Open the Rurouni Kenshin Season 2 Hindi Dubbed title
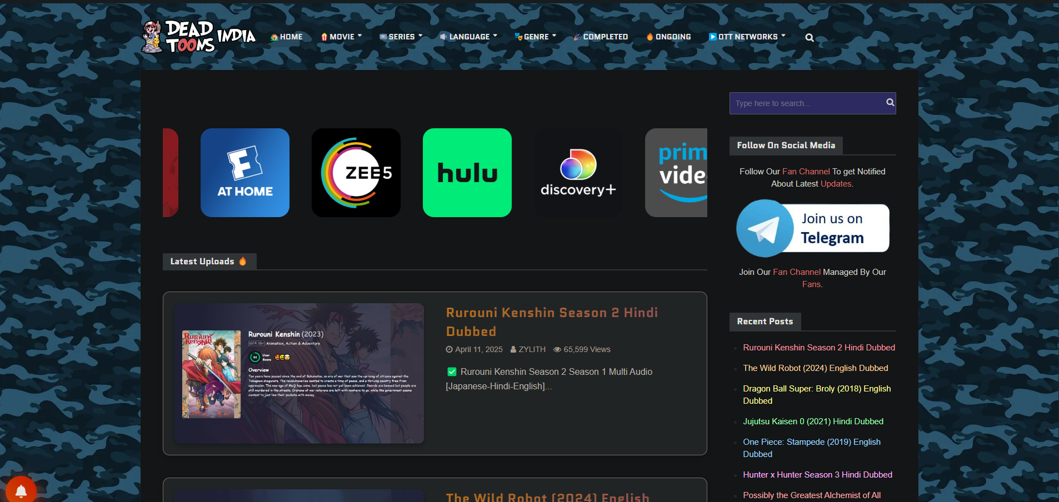Viewport: 1059px width, 502px height. coord(552,322)
